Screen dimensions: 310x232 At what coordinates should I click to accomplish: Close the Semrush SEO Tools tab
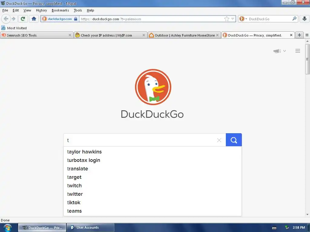pos(70,35)
